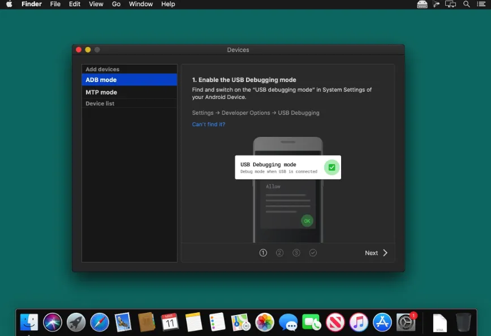Click the "Allow" text on phone illustration
This screenshot has width=491, height=336.
(x=273, y=186)
